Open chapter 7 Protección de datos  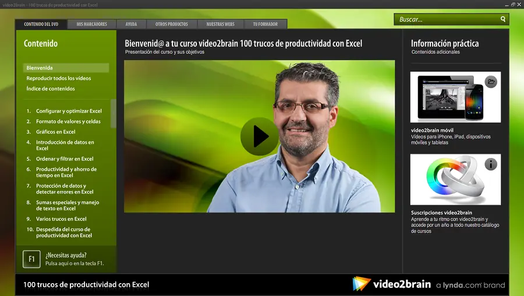click(x=60, y=189)
